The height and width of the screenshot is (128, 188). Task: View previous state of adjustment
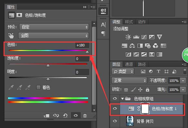point(56,115)
